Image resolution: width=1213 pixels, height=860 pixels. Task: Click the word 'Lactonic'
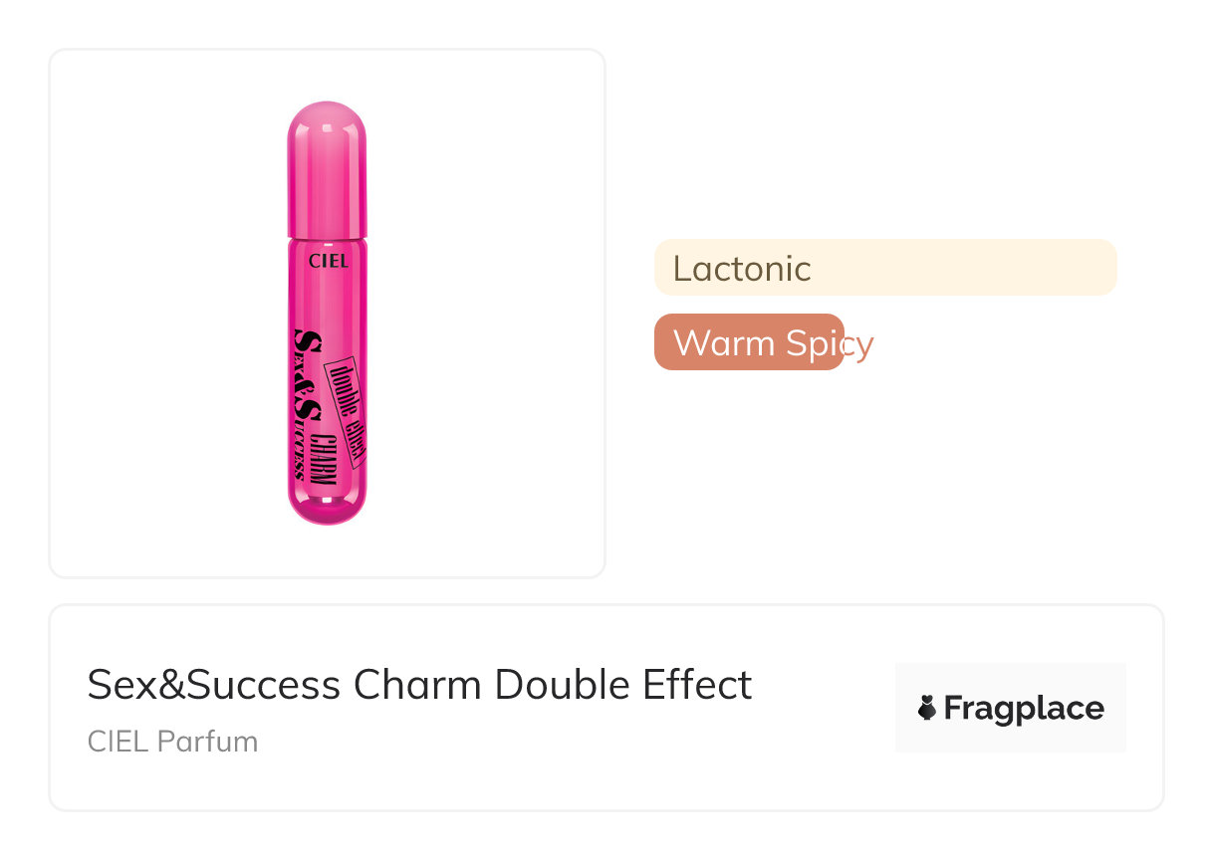[742, 268]
